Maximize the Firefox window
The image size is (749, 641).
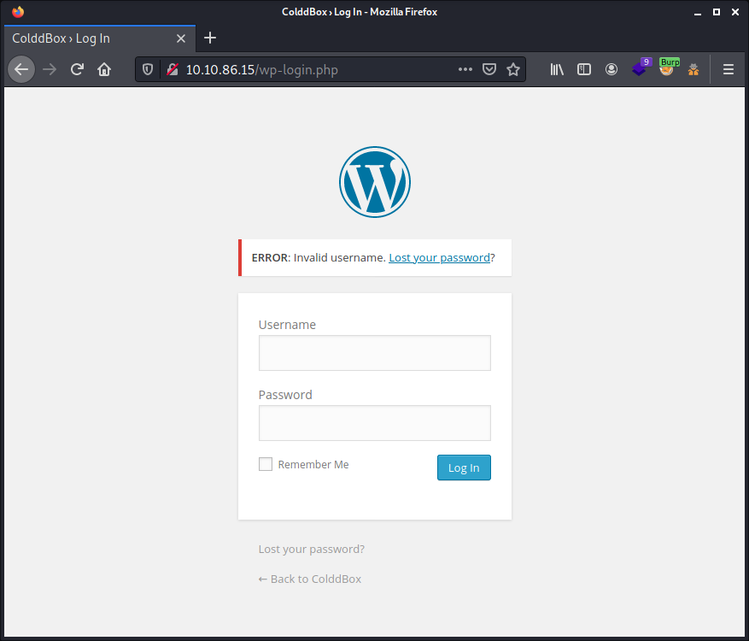click(x=717, y=13)
